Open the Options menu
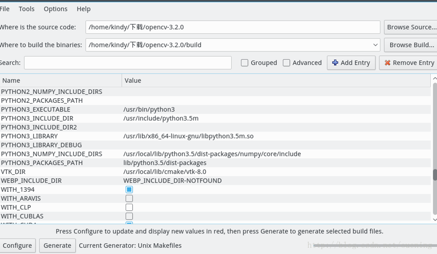The image size is (437, 254). click(x=56, y=9)
